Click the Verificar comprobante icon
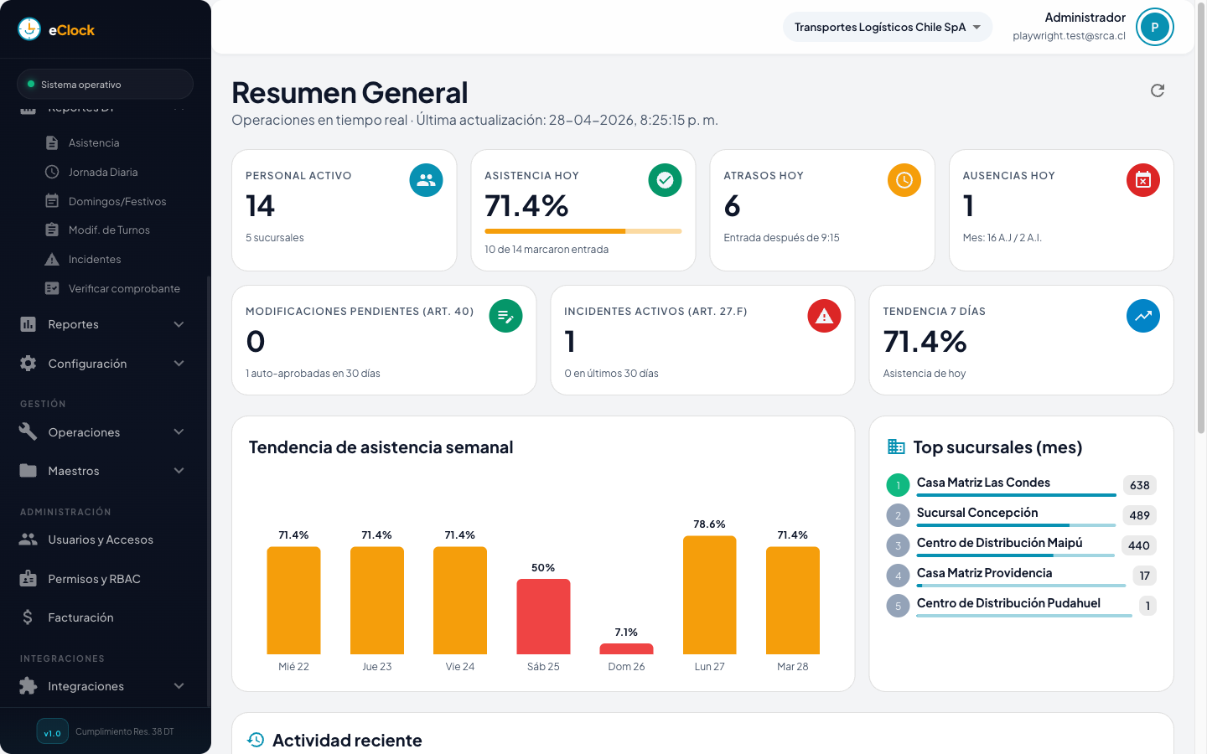 tap(50, 288)
